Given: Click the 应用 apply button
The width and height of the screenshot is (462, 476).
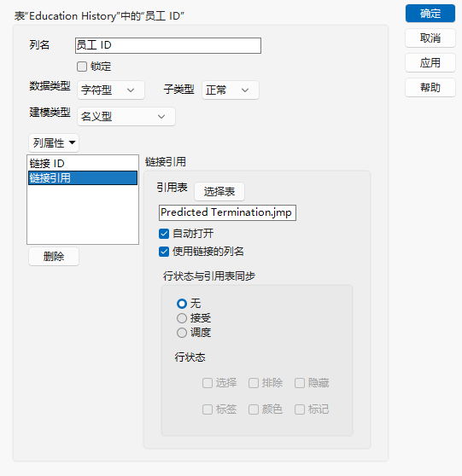Looking at the screenshot, I should coord(430,63).
